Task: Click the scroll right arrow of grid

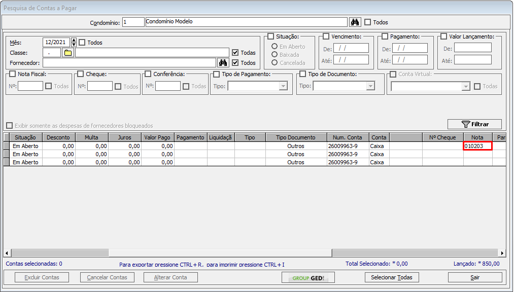Action: coord(502,253)
